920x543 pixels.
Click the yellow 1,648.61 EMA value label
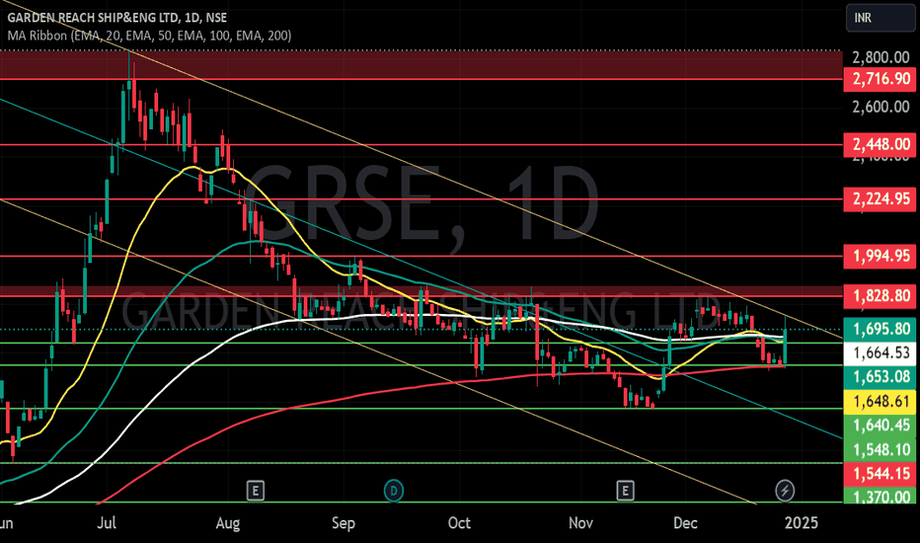(x=880, y=401)
